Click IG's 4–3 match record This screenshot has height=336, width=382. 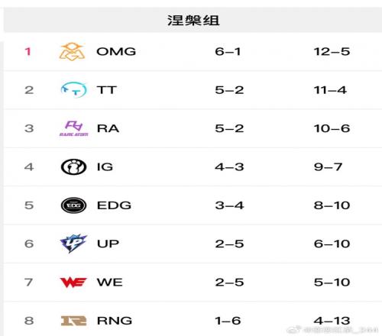pos(229,167)
